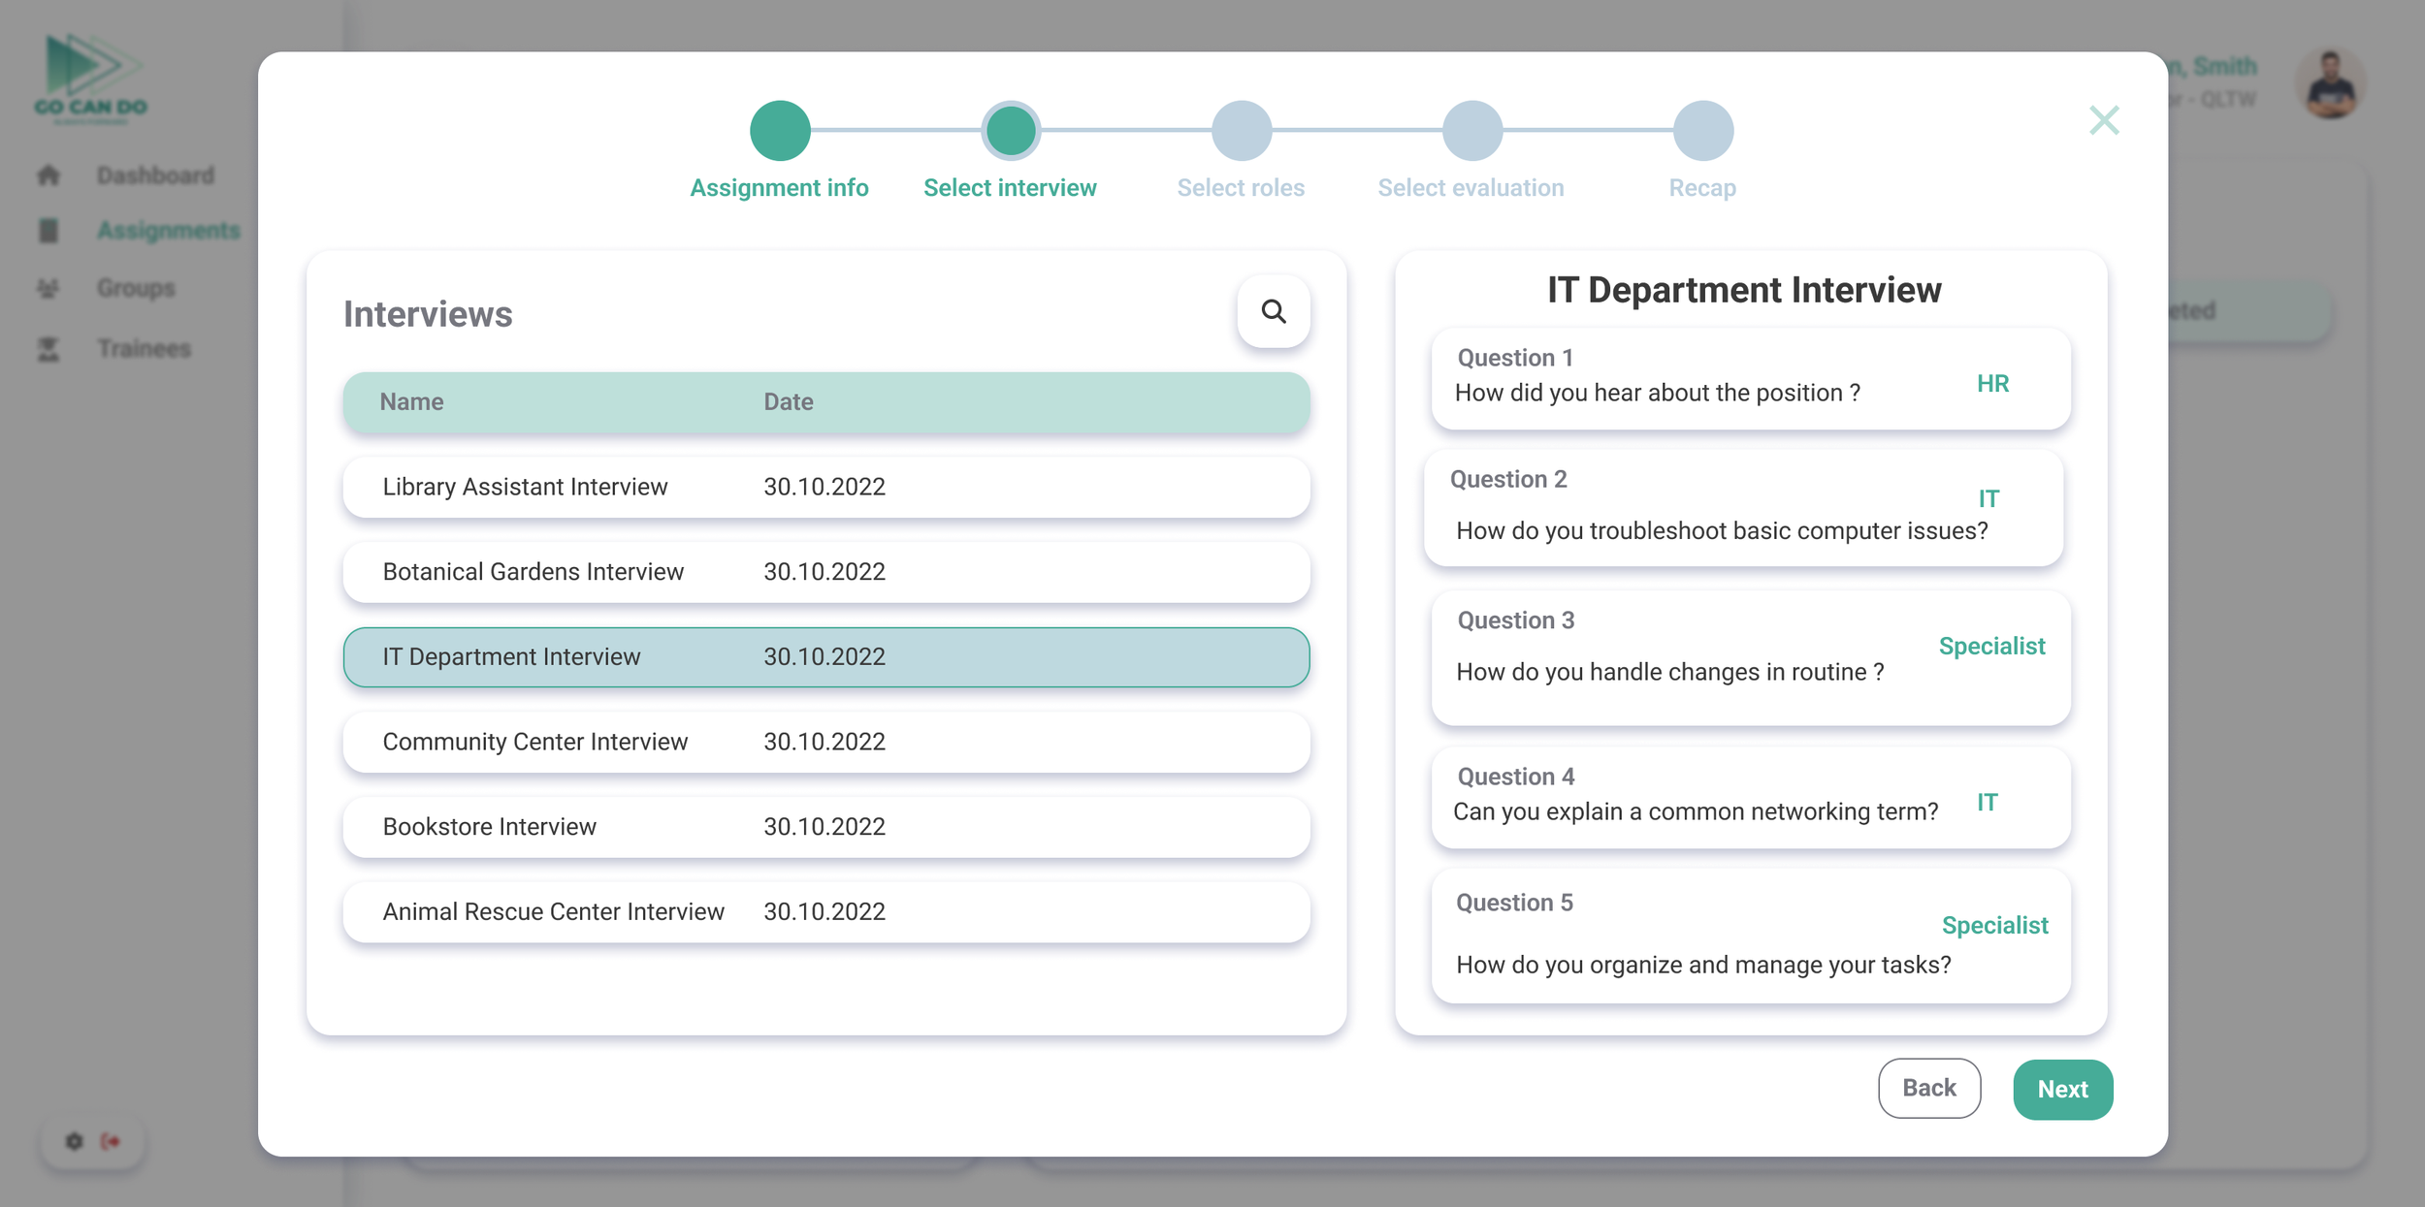Click the Dashboard home icon in sidebar

coord(48,175)
